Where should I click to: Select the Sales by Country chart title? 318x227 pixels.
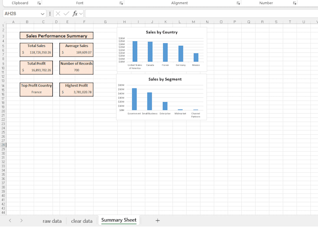coord(162,32)
